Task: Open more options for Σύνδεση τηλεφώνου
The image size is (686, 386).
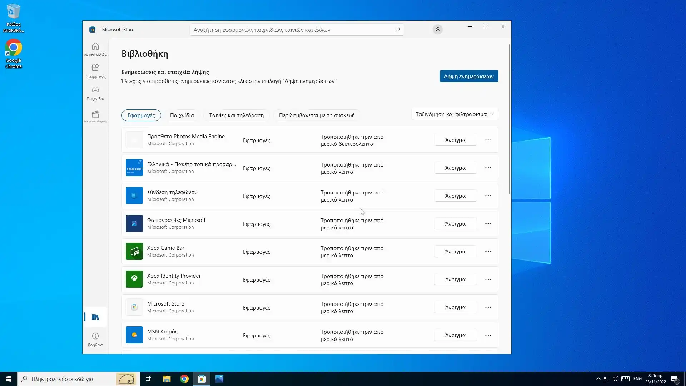Action: (488, 196)
